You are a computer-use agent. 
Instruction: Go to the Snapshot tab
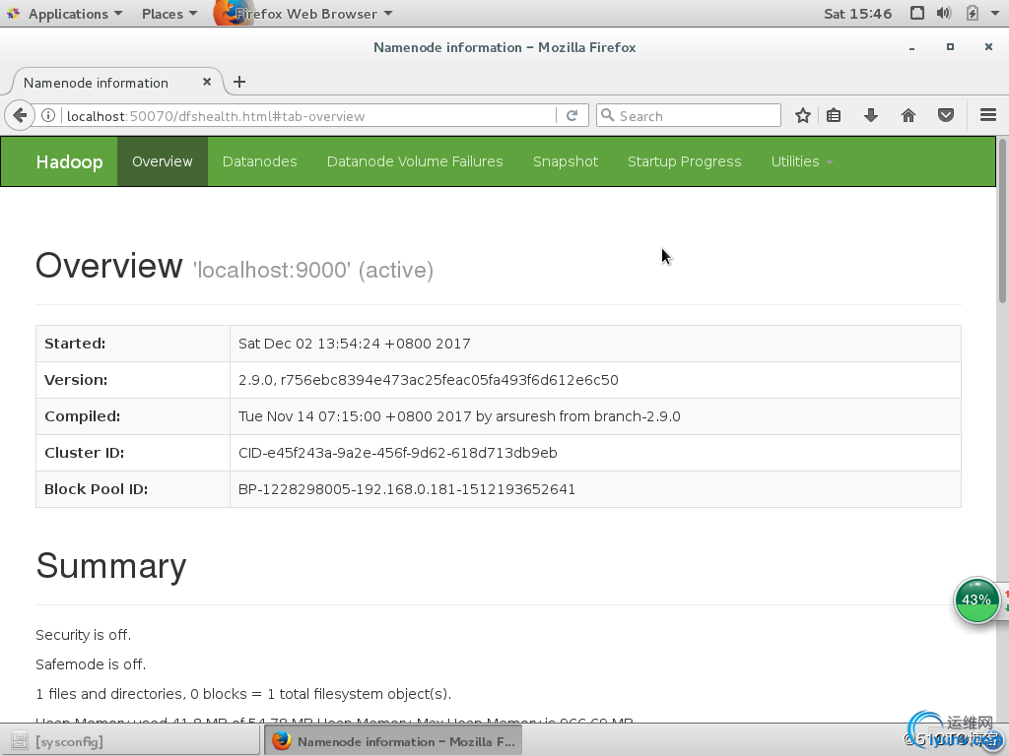(566, 161)
